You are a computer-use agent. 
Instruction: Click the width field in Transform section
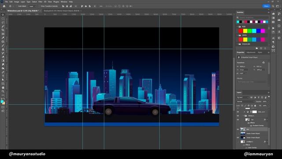click(244, 67)
